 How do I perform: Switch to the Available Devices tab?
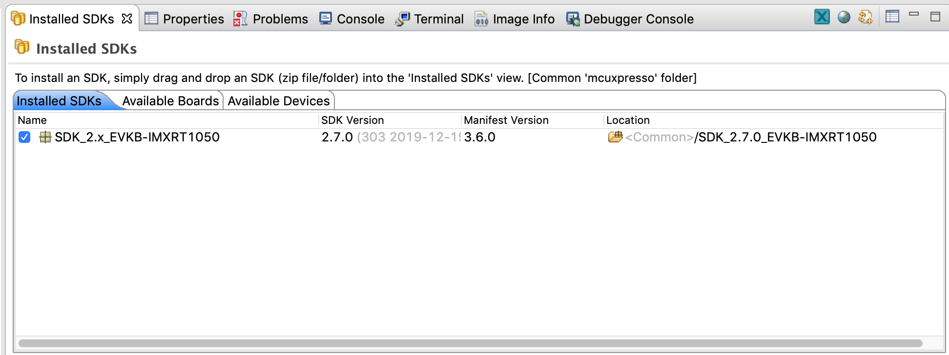click(278, 101)
